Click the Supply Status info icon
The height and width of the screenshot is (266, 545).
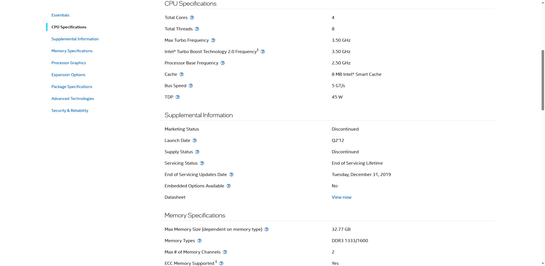click(x=197, y=152)
